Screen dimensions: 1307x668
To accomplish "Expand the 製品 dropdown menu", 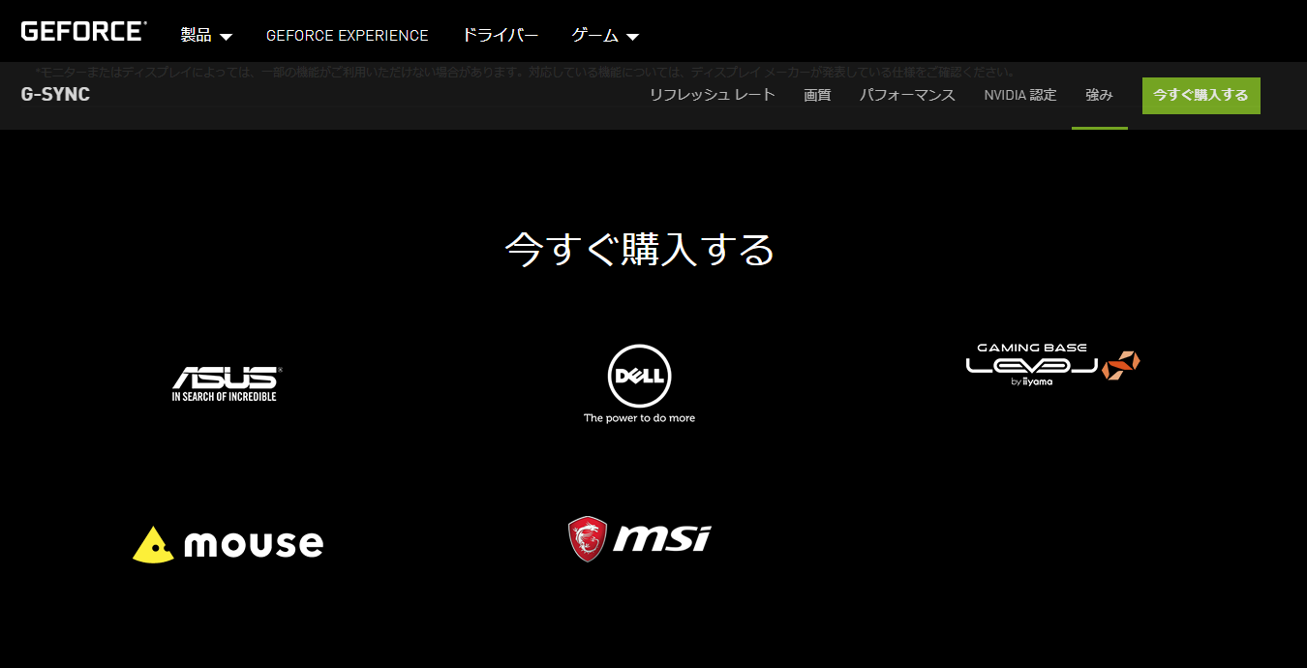I will click(x=206, y=36).
